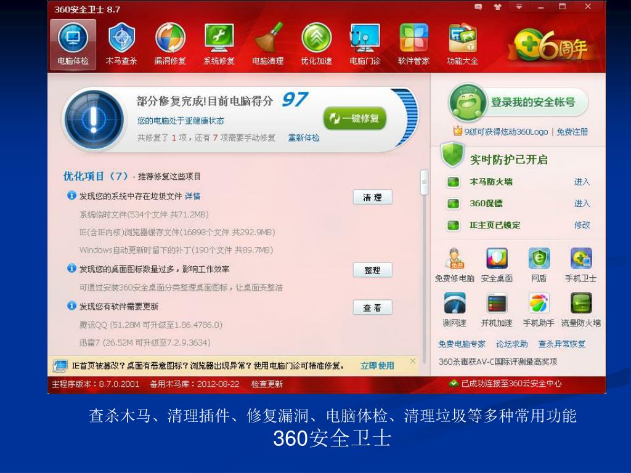The image size is (631, 473).
Task: Open 电脑门诊 clinic icon
Action: pyautogui.click(x=365, y=44)
